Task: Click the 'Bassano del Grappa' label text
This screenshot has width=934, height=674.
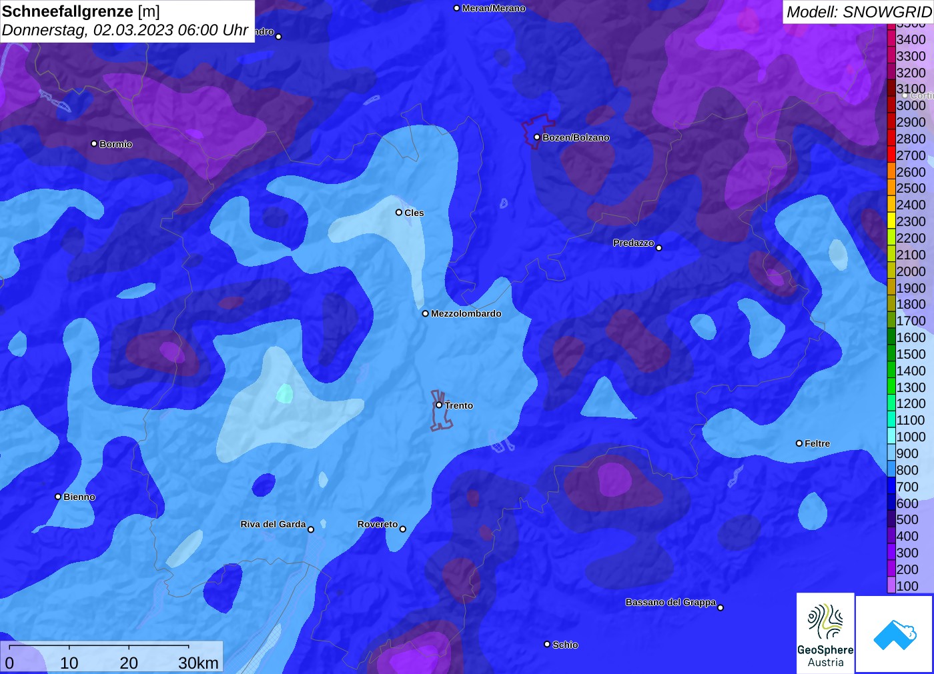Action: click(x=670, y=602)
